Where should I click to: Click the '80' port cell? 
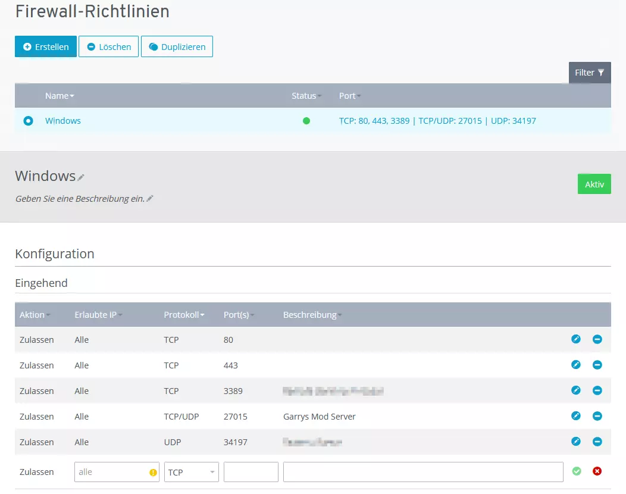(x=228, y=340)
